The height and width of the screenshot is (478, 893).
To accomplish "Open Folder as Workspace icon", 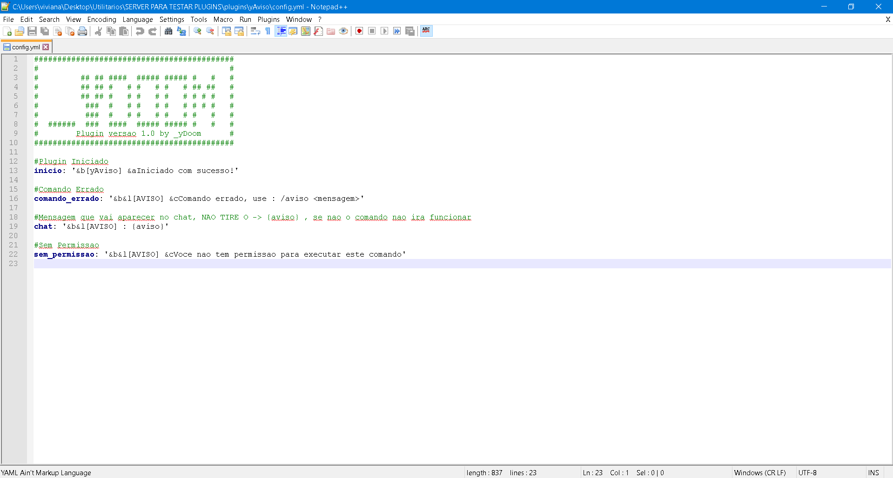I will click(331, 31).
